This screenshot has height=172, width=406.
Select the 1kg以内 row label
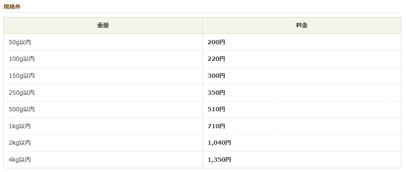19,126
